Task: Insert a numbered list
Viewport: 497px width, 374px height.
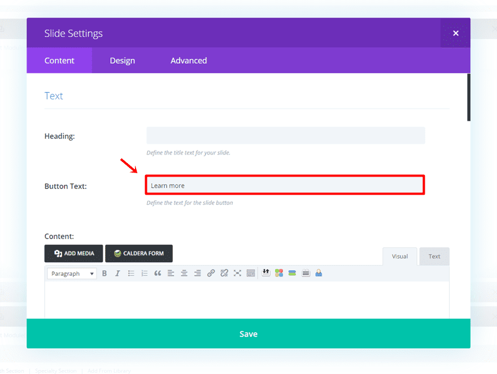Action: point(145,274)
